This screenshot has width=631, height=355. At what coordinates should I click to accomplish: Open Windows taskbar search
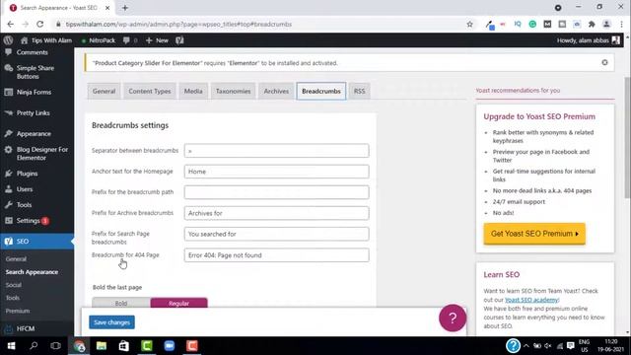(34, 346)
